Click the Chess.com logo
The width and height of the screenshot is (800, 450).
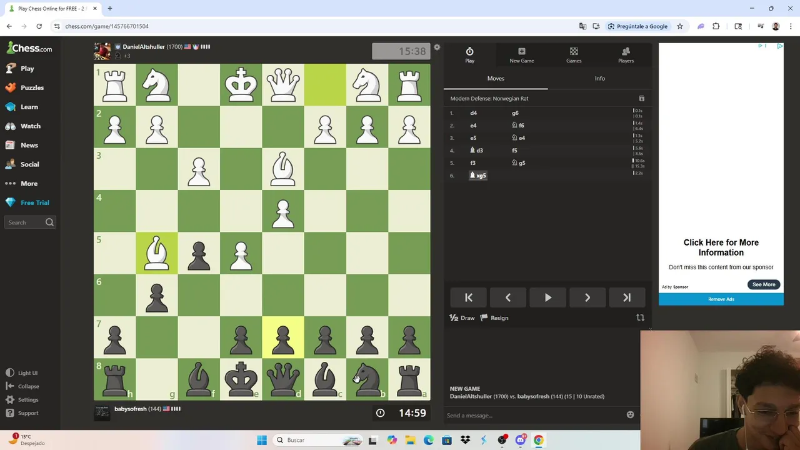(x=29, y=48)
